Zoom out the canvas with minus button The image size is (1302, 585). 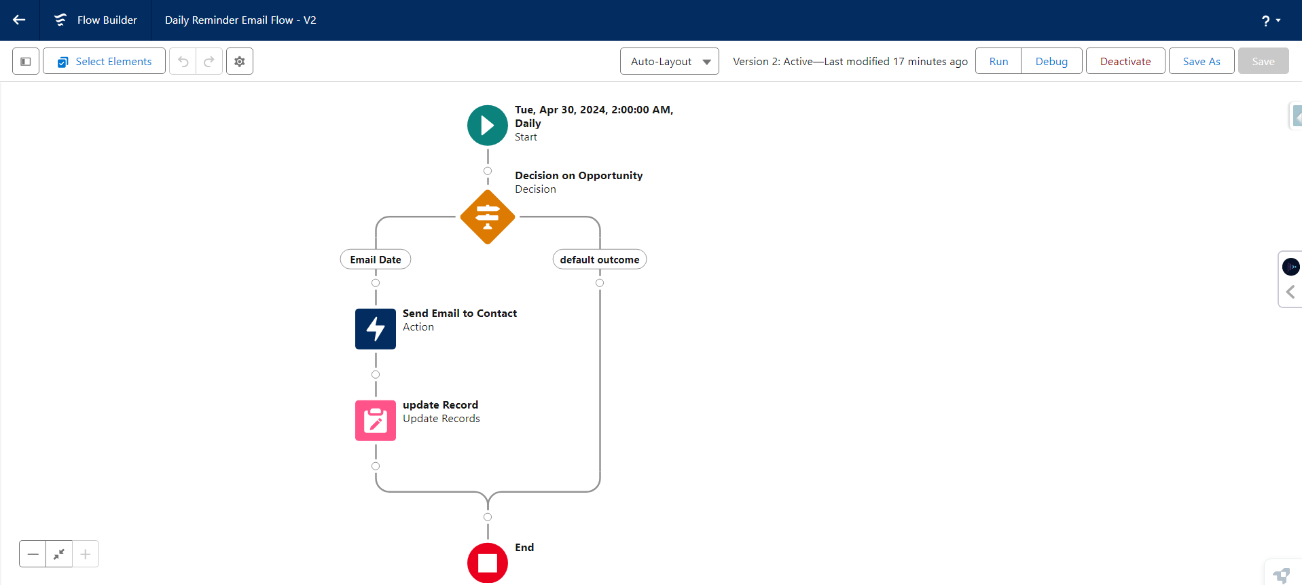(x=33, y=554)
